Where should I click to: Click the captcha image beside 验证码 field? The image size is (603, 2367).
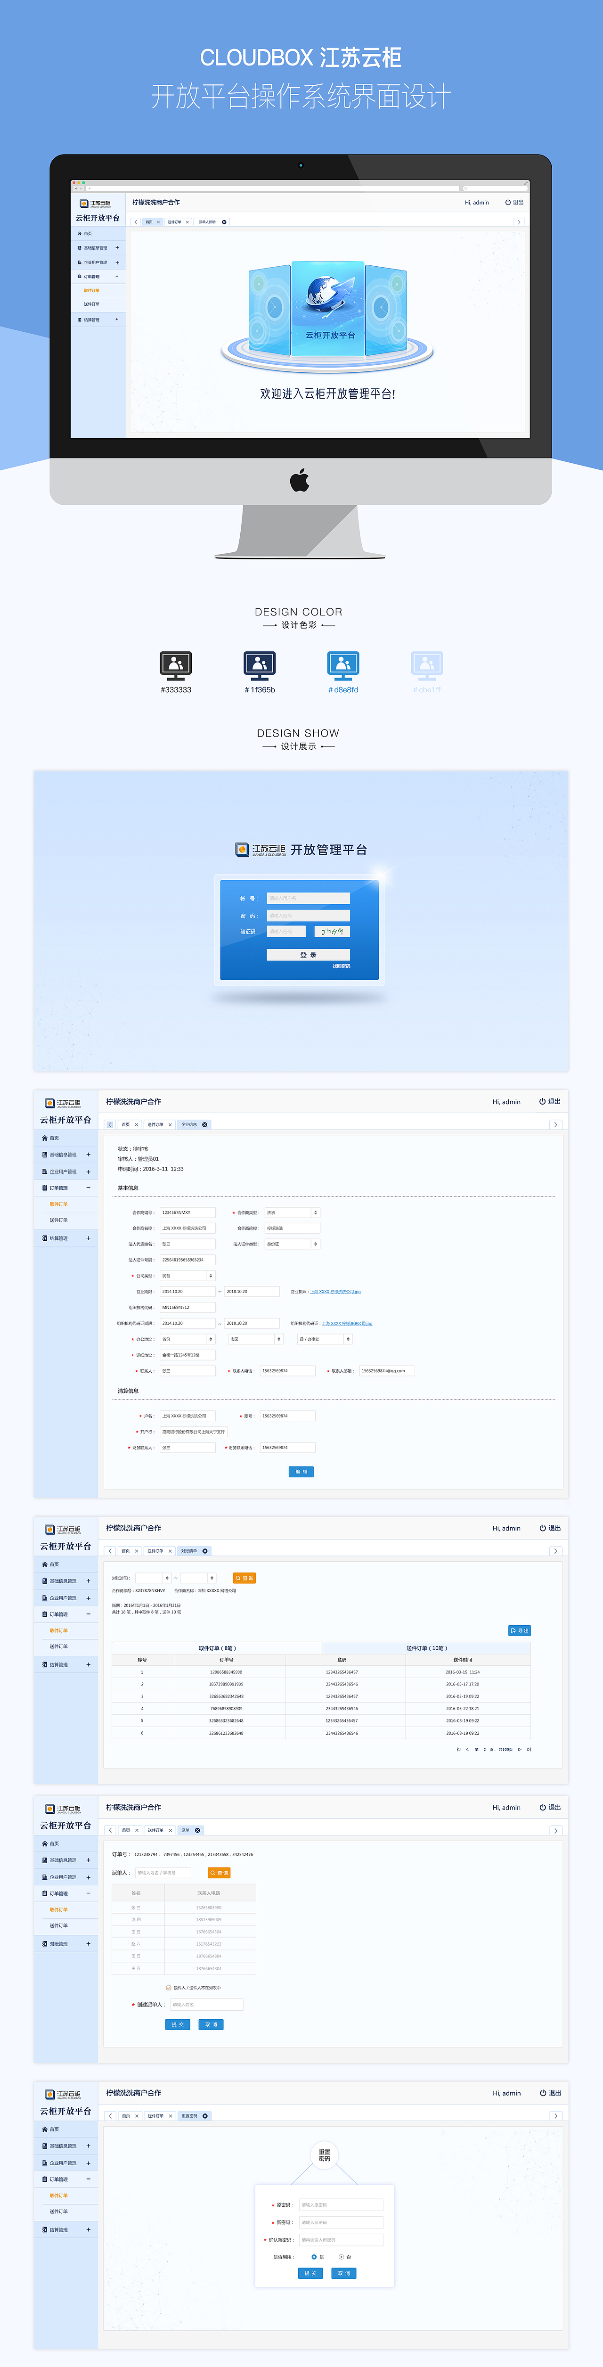pyautogui.click(x=332, y=932)
